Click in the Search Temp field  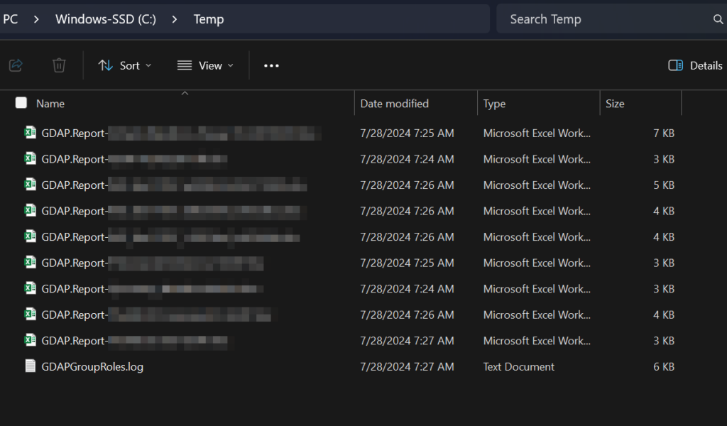[603, 19]
